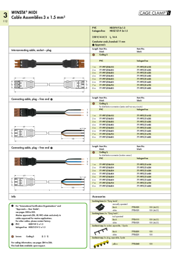Screen dimensions: 183x259
Task: Click the brown coding dot beside 'for distribution connectors (series' text
Action: coord(93,103)
